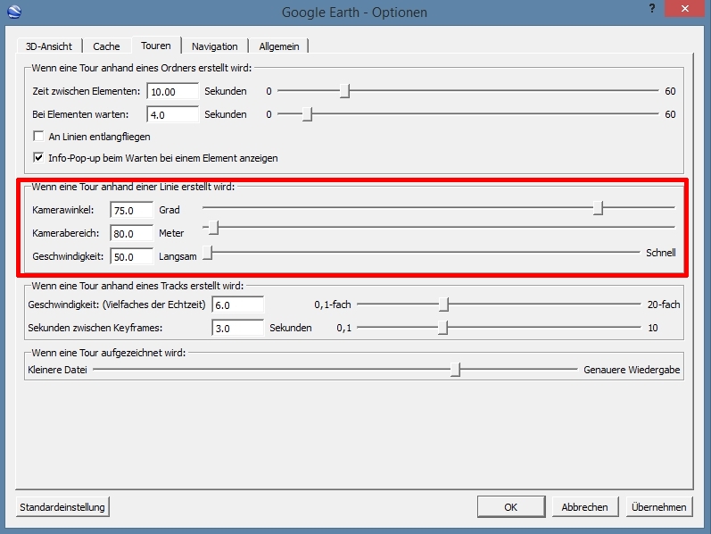Switch to the 3D-Ansicht tab
The width and height of the screenshot is (711, 534).
[49, 46]
